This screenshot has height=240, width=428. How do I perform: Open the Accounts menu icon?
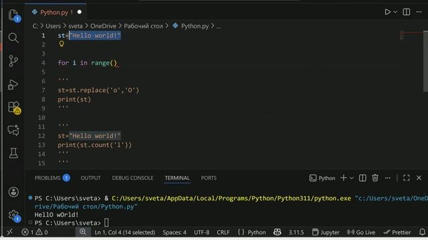click(x=13, y=192)
